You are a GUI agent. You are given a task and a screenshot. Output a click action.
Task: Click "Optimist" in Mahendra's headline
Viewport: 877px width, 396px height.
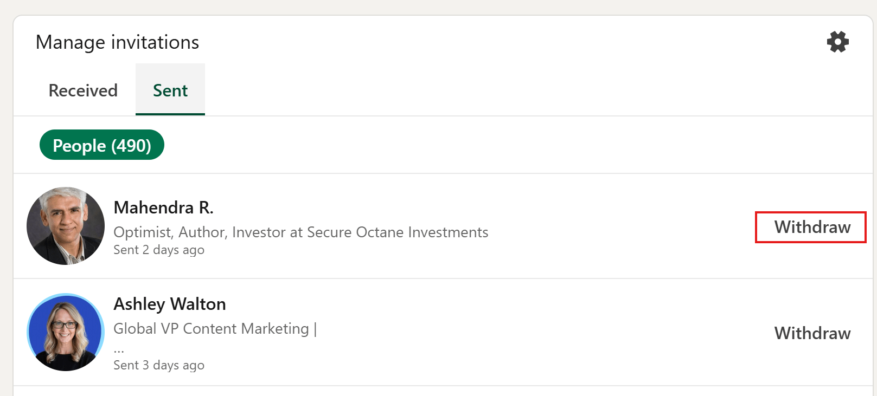[143, 232]
